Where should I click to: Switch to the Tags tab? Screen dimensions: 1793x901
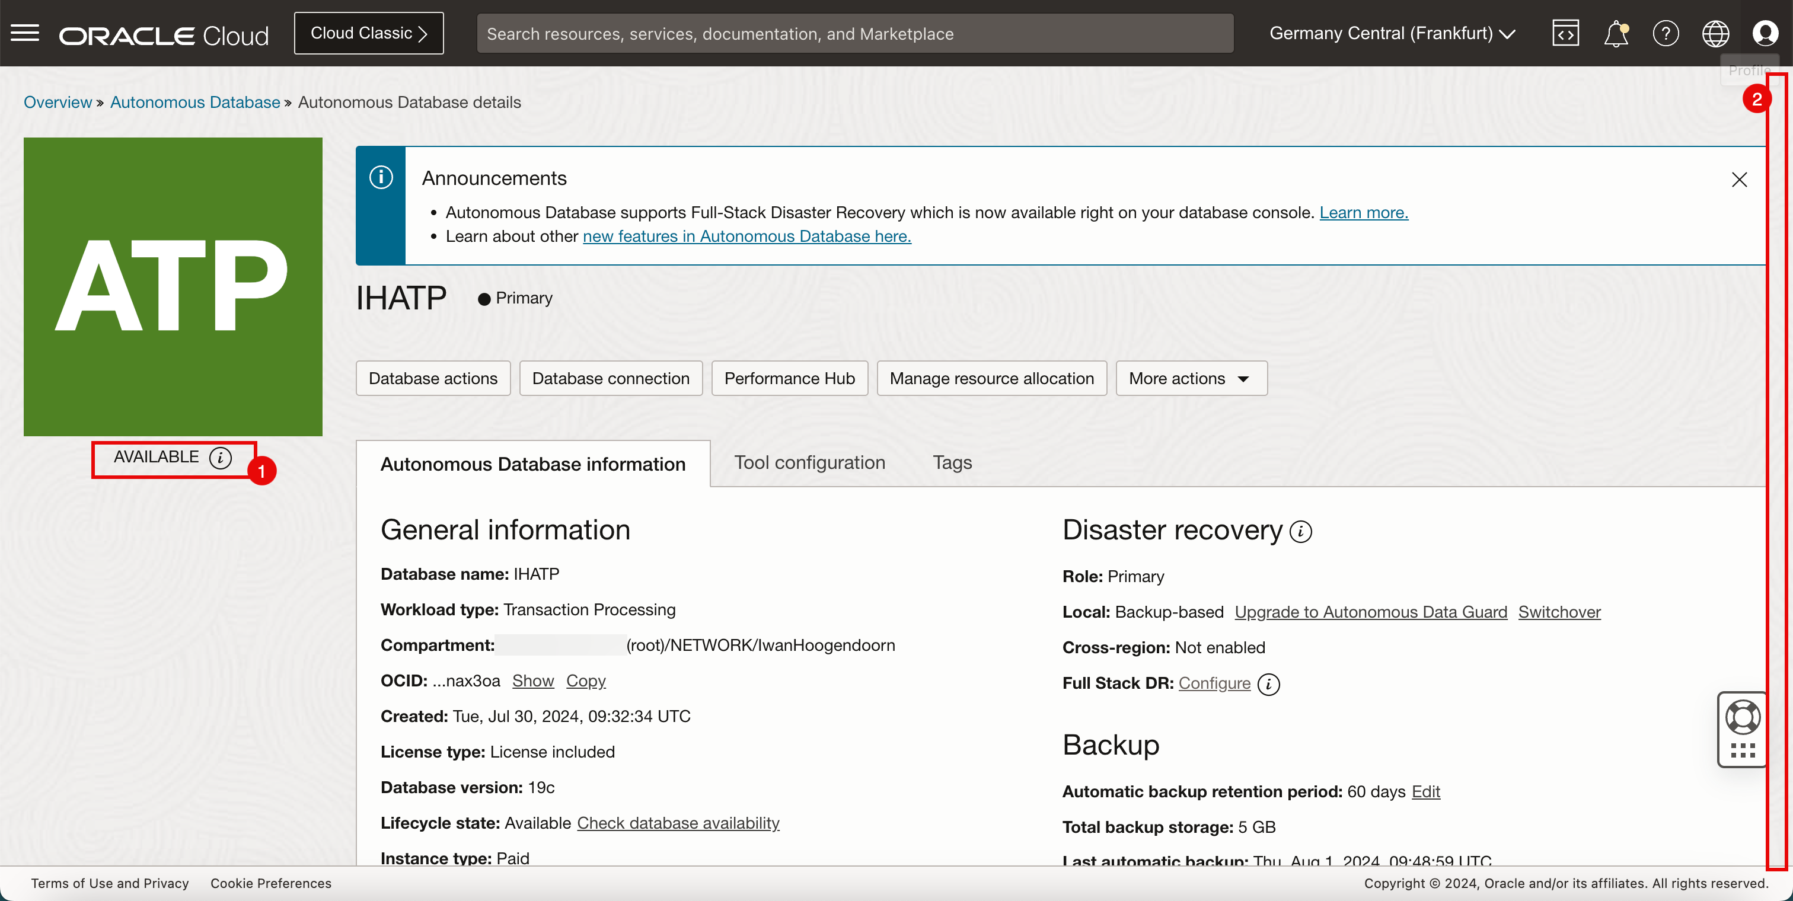[x=952, y=463]
